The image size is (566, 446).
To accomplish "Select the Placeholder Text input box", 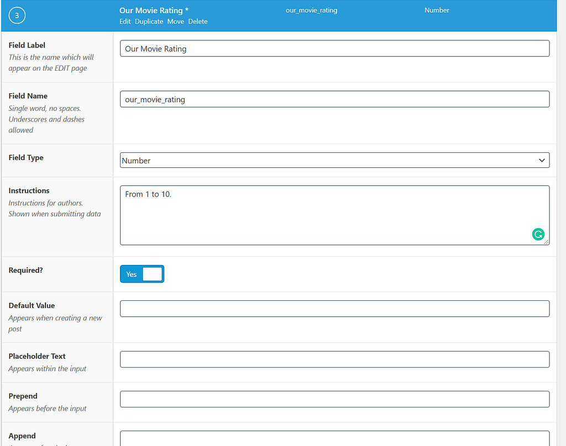I will pos(334,359).
